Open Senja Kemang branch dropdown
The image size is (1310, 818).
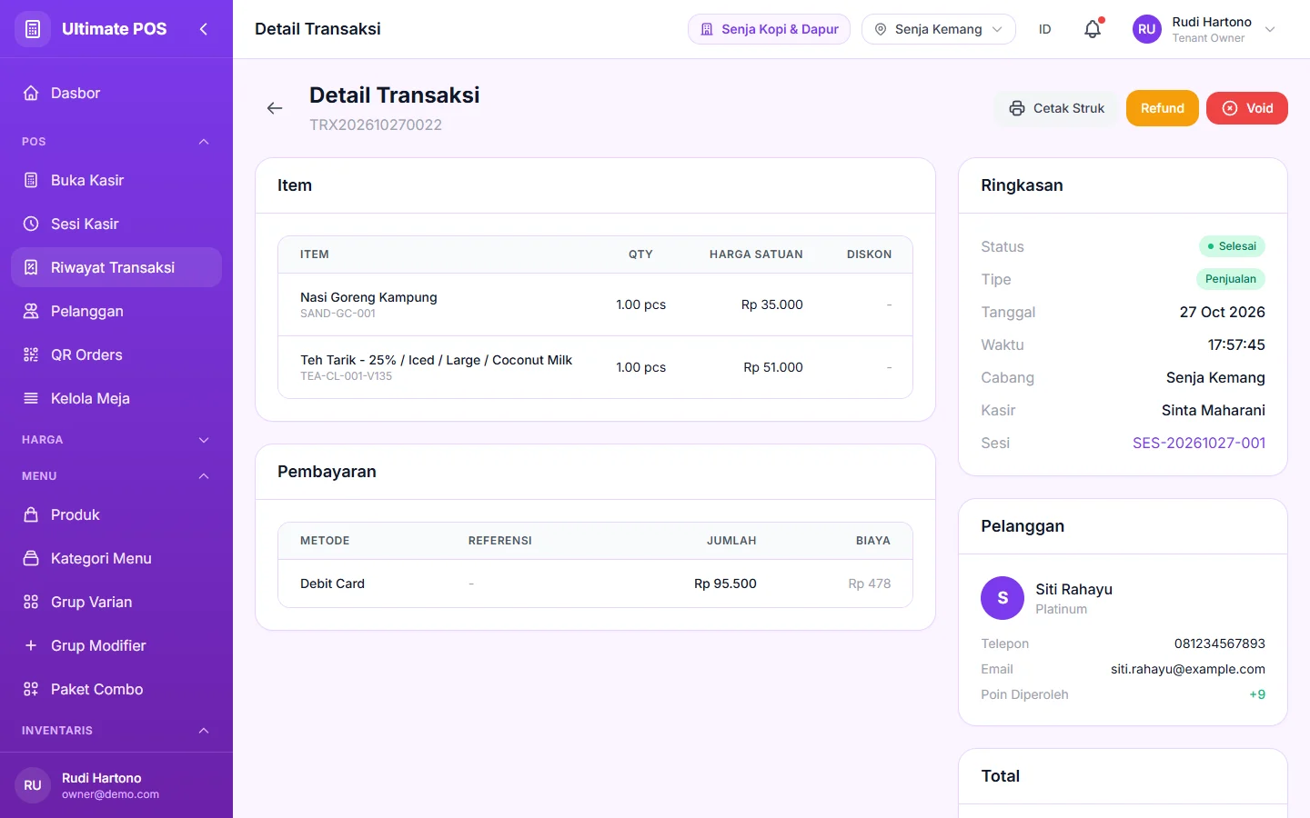point(938,29)
